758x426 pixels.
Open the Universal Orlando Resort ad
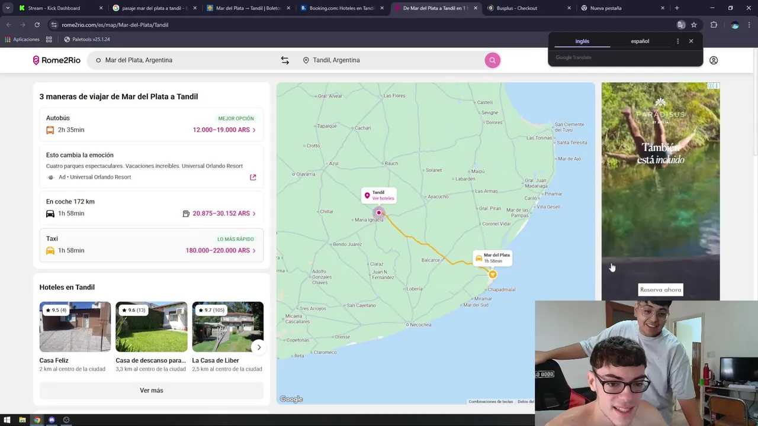click(x=151, y=166)
